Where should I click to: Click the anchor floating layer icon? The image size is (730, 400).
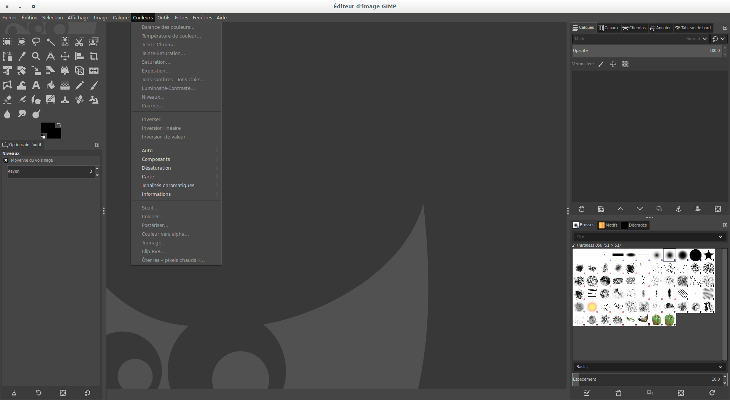tap(679, 209)
